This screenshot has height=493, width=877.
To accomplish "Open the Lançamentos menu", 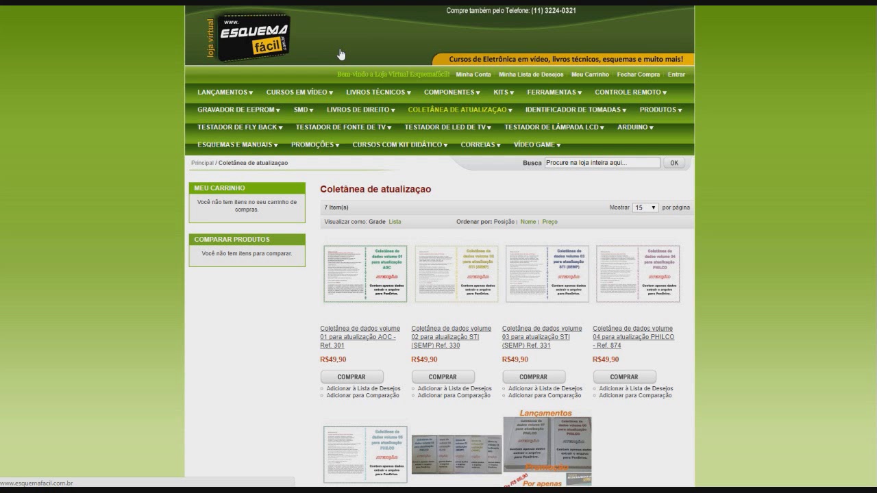I will pos(225,92).
